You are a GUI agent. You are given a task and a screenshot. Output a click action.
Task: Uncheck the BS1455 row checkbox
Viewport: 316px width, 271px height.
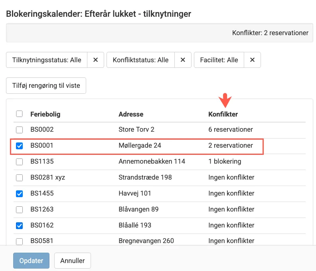[x=19, y=194]
